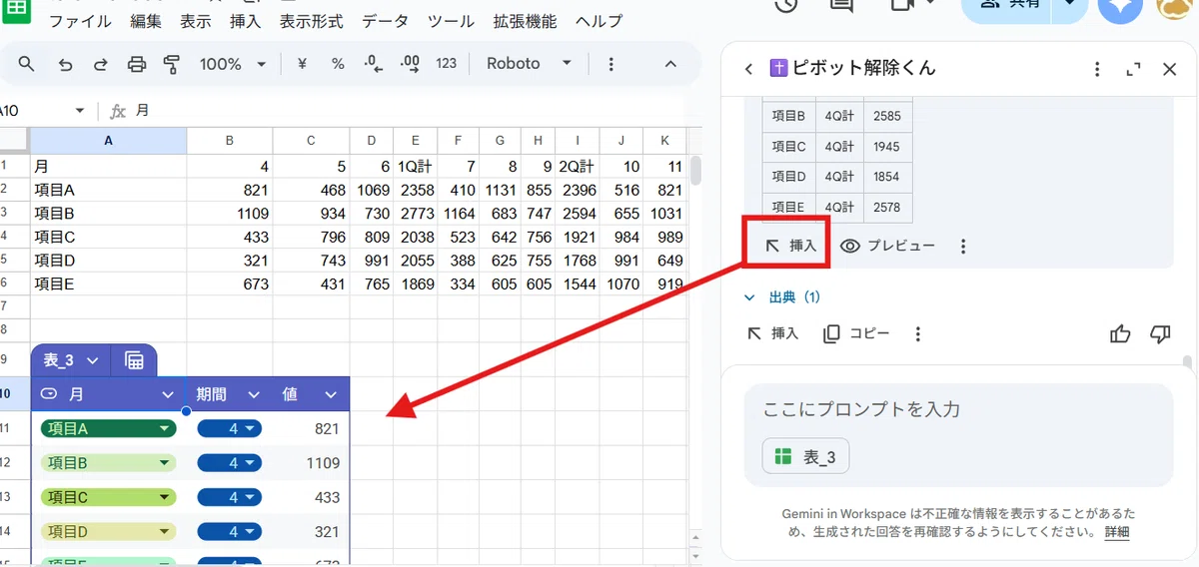
Task: Print the spreadsheet with the printer icon
Action: 136,64
